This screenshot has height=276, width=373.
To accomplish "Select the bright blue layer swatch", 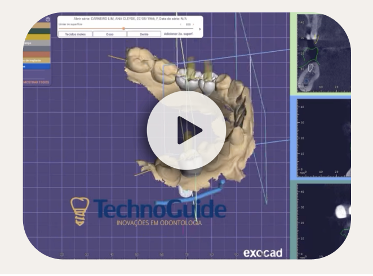I will 37,66.
